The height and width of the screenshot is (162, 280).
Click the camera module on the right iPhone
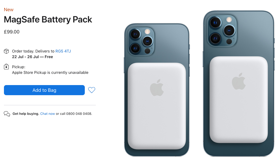point(222,31)
